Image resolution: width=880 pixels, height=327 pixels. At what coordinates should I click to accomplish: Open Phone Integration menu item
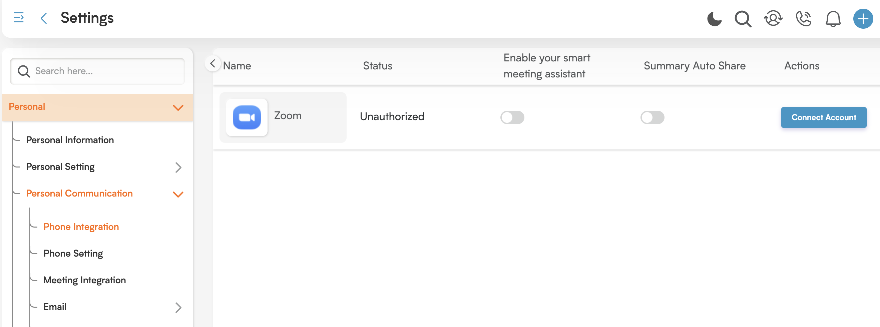(x=81, y=227)
